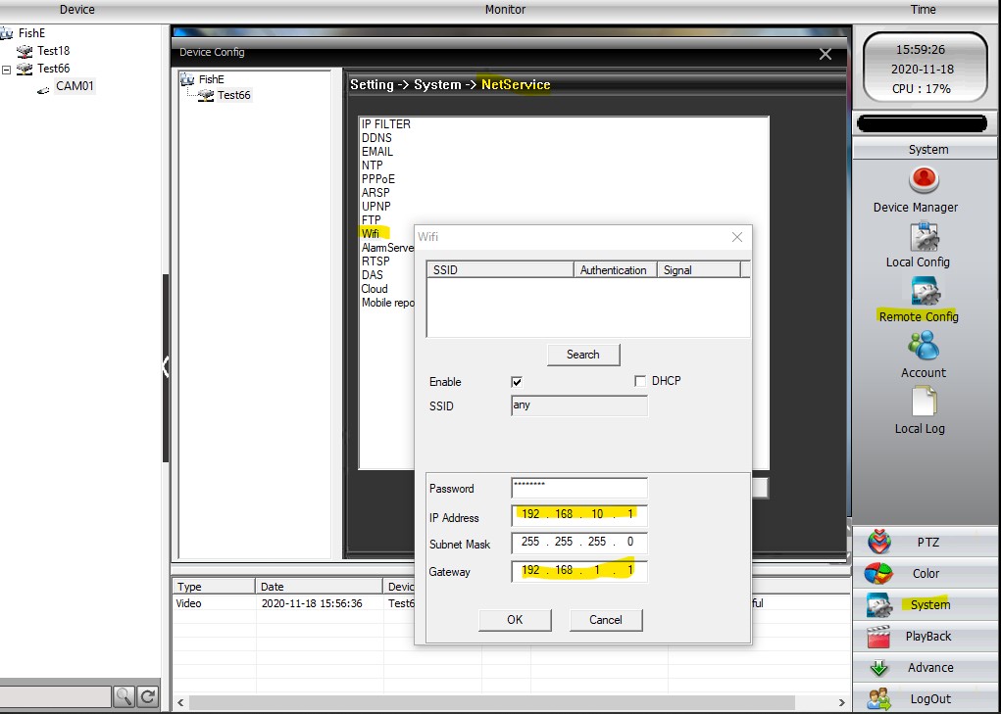Viewport: 1001px width, 714px height.
Task: Open the Account icon
Action: 924,347
